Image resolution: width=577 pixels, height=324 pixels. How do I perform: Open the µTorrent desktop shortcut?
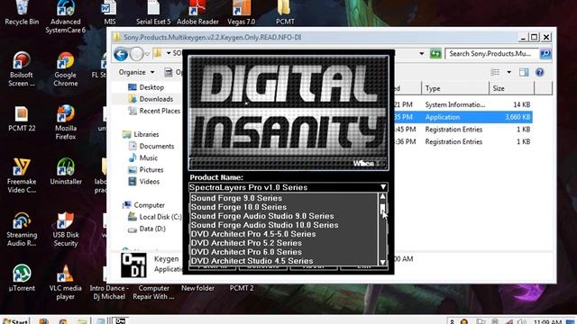pyautogui.click(x=22, y=278)
